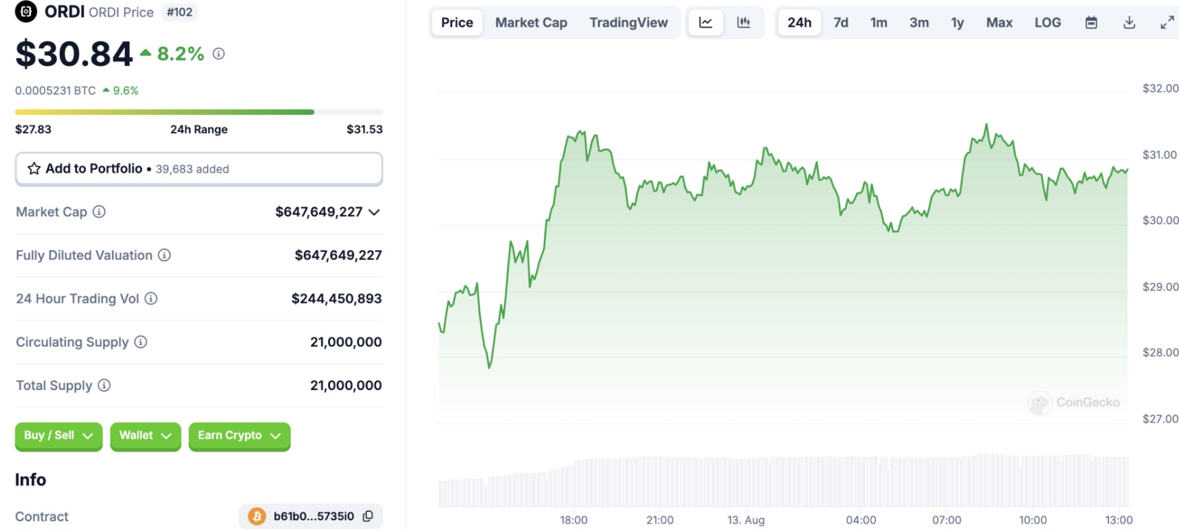This screenshot has width=1179, height=530.
Task: Select the Max time range
Action: [x=1000, y=22]
